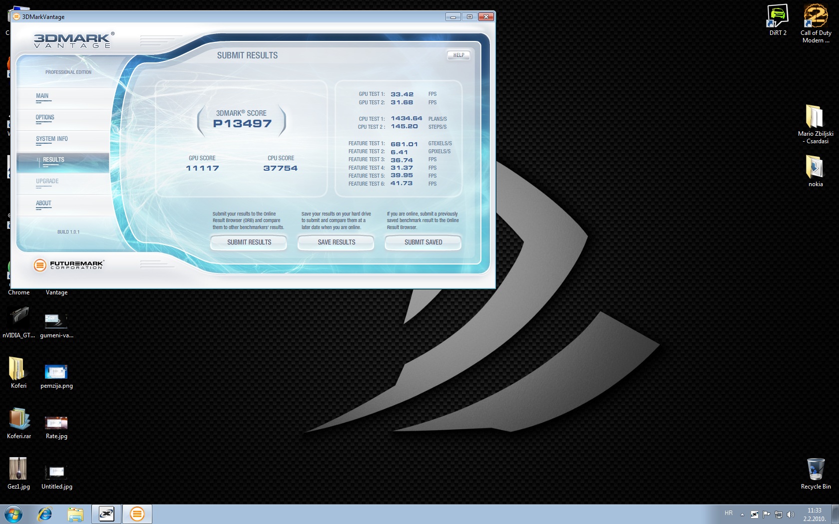This screenshot has height=524, width=839.
Task: Open the ABOUT section in sidebar
Action: pyautogui.click(x=63, y=206)
